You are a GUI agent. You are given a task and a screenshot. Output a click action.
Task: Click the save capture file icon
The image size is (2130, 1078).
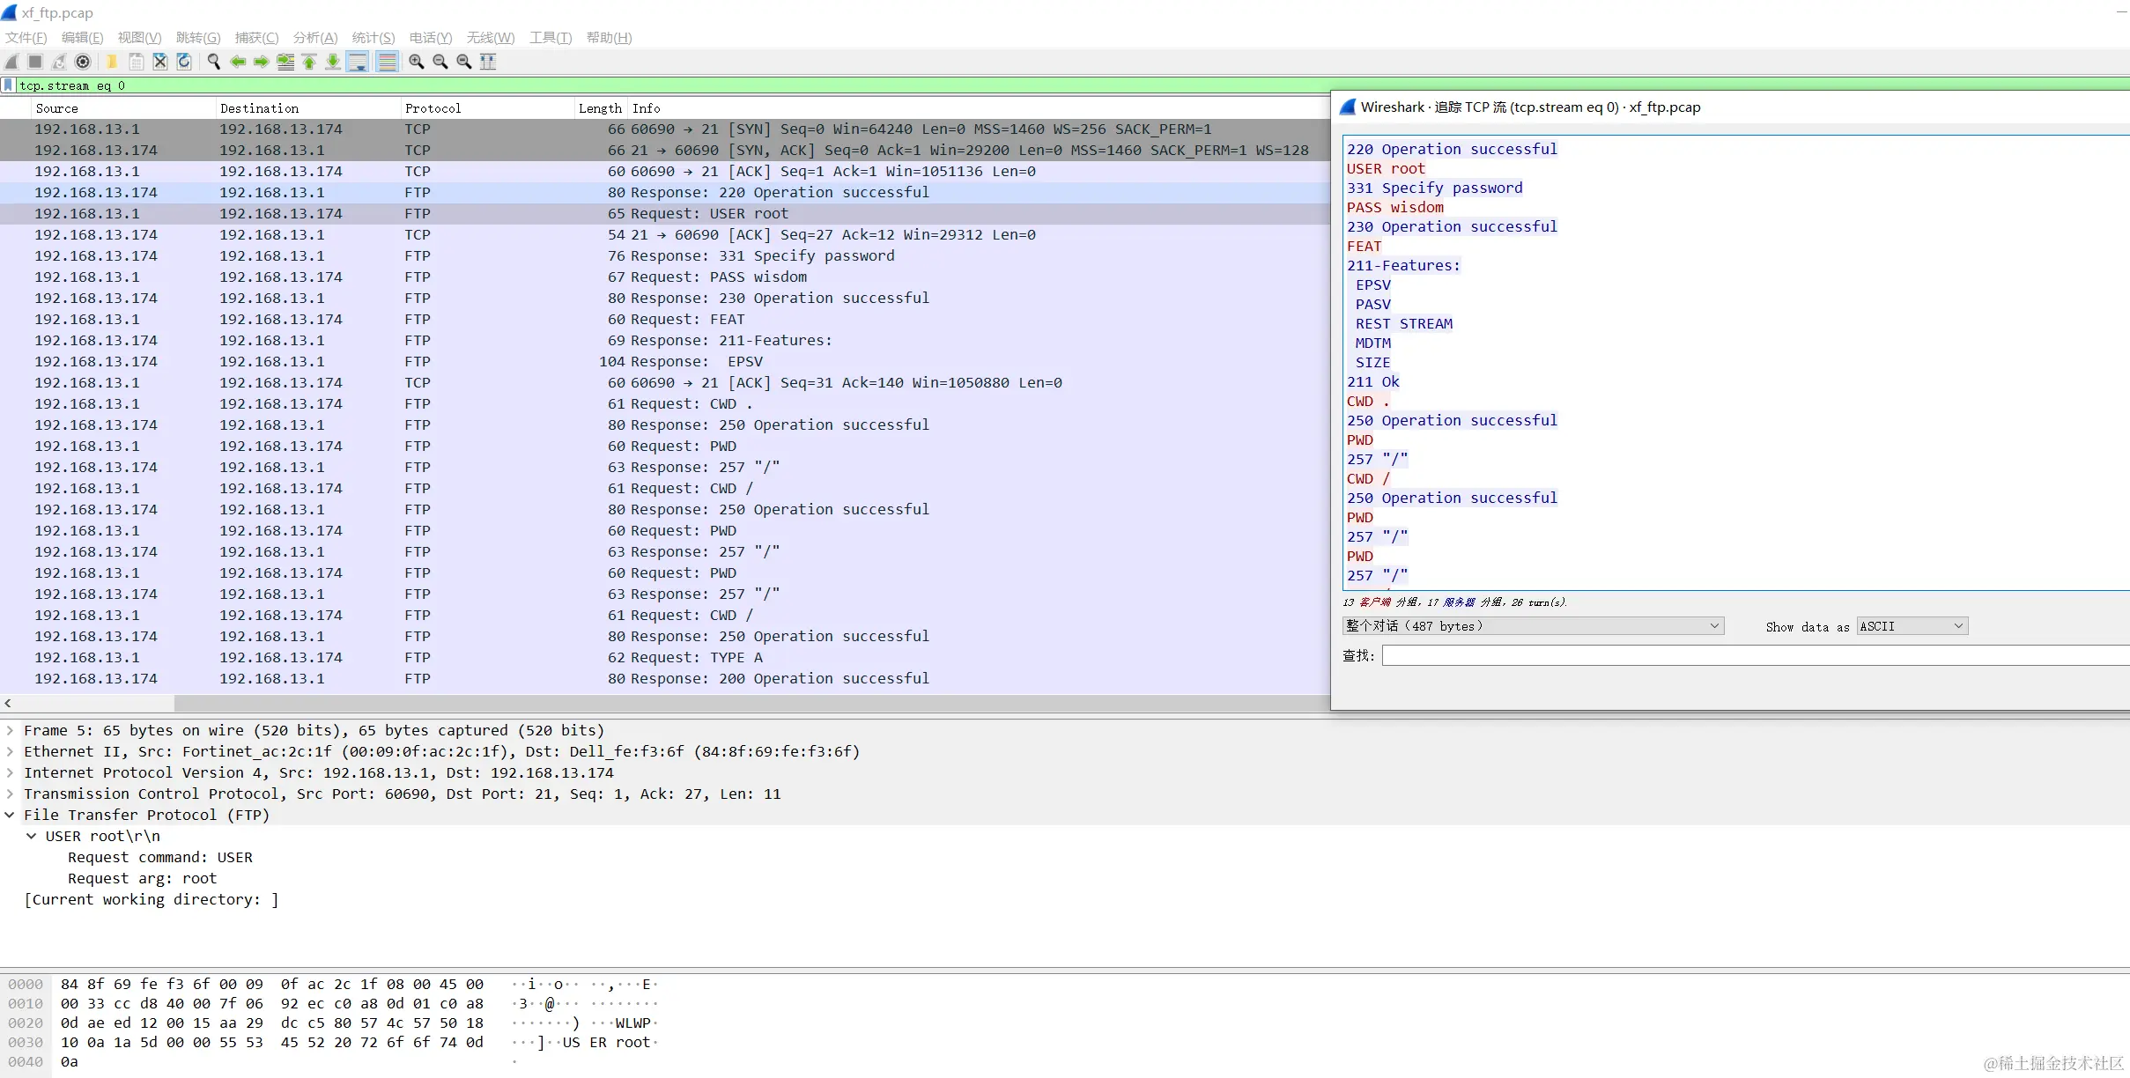click(x=137, y=62)
